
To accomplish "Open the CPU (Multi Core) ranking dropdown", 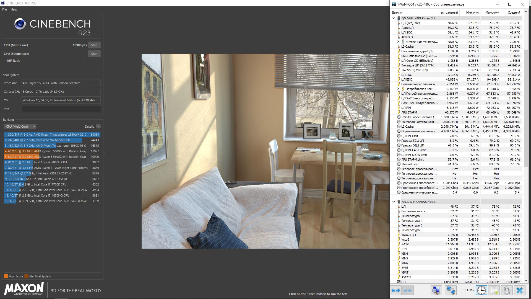I will (20, 127).
